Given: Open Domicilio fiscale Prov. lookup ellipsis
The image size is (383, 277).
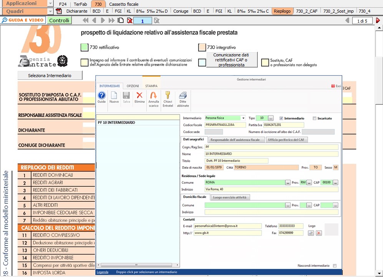Looking at the screenshot, I should (x=309, y=205).
